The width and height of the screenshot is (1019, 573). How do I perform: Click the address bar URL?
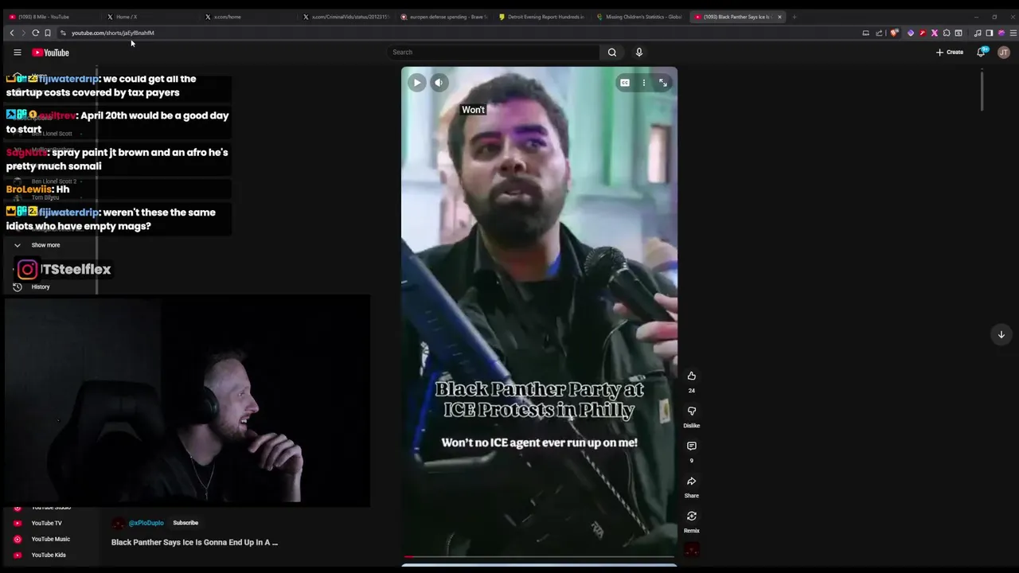112,33
